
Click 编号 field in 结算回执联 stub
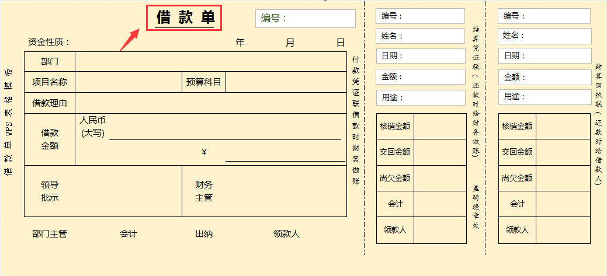pyautogui.click(x=544, y=16)
